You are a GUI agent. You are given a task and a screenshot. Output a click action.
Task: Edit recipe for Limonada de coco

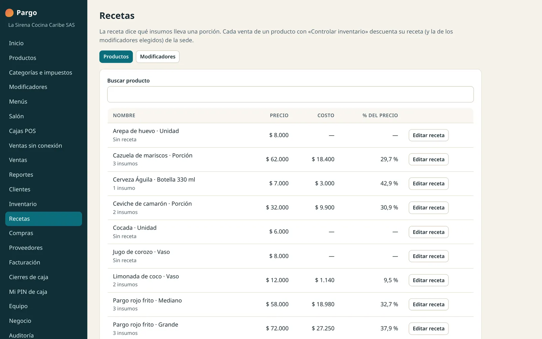(429, 280)
